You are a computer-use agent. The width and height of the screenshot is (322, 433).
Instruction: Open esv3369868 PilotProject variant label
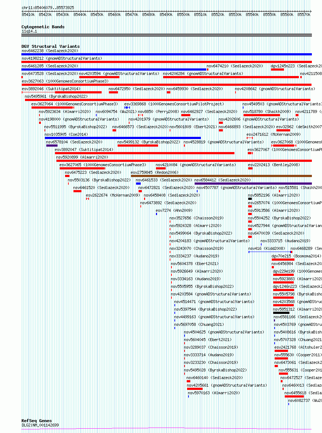coord(174,104)
